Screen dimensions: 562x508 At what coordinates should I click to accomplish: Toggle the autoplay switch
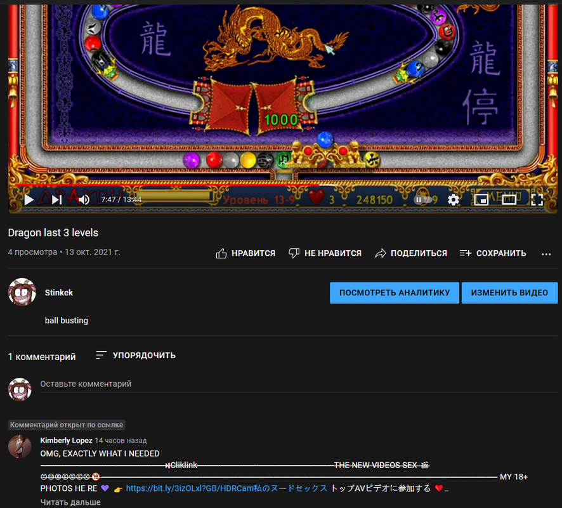[x=422, y=199]
